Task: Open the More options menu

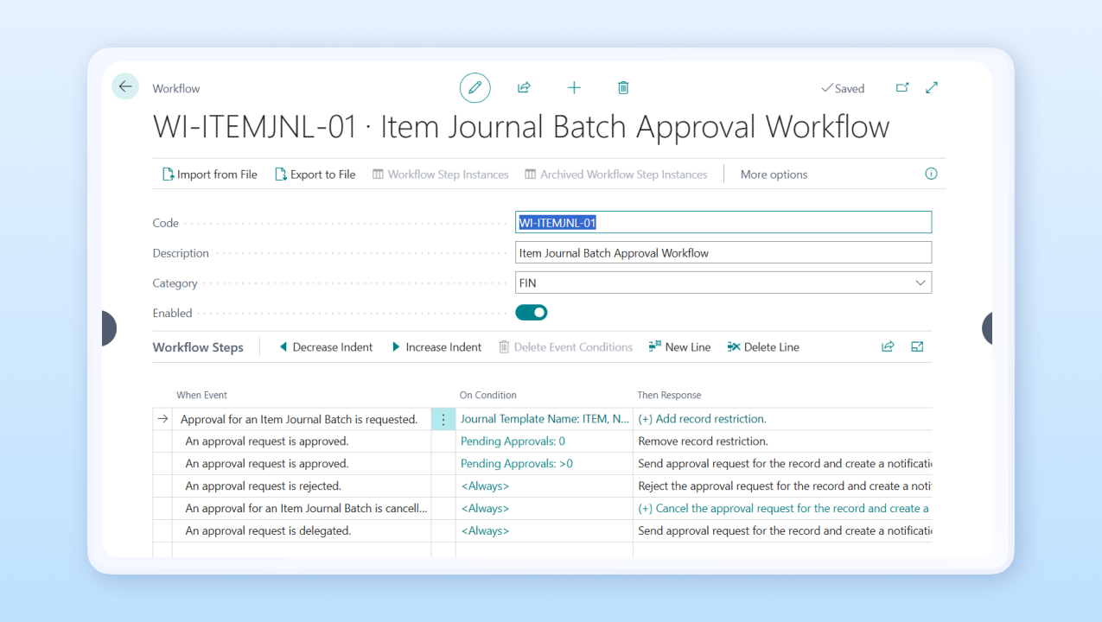Action: [773, 174]
